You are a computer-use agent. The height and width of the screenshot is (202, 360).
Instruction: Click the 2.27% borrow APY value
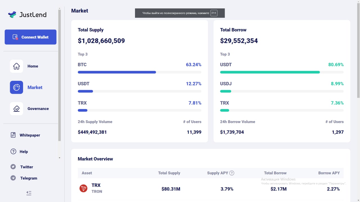(333, 189)
